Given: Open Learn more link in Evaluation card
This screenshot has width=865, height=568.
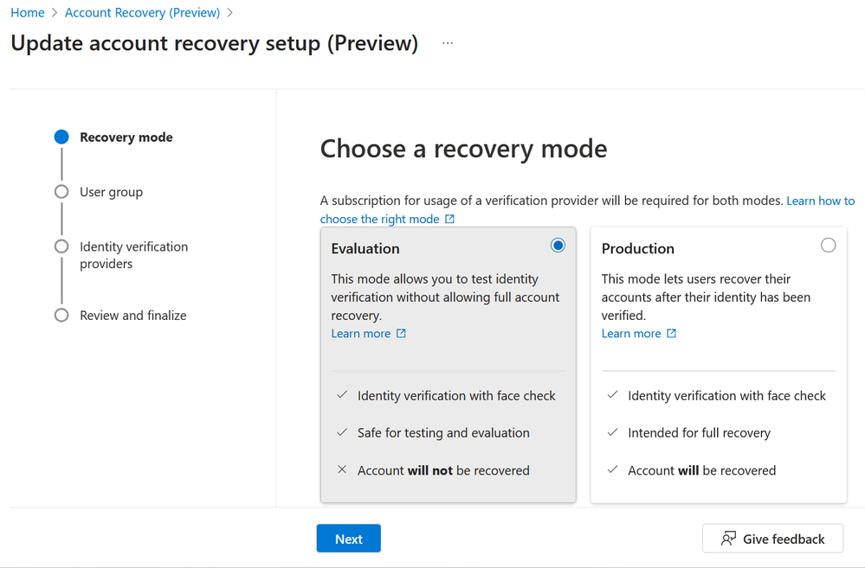Looking at the screenshot, I should coord(361,334).
